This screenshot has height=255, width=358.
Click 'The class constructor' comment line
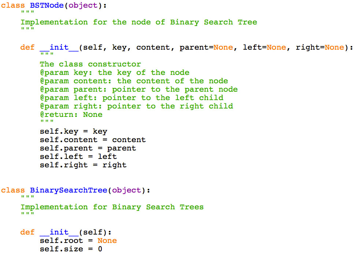pyautogui.click(x=90, y=64)
